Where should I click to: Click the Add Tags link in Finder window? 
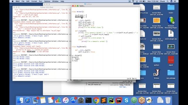pyautogui.click(x=123, y=87)
